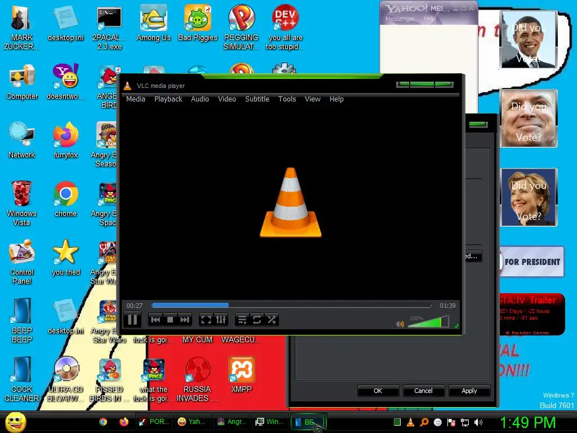Image resolution: width=577 pixels, height=433 pixels.
Task: Switch to the 'Angr...' taskbar window
Action: (x=232, y=422)
